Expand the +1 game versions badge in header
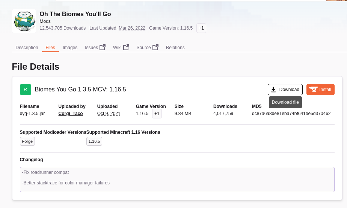Image resolution: width=347 pixels, height=208 pixels. (x=201, y=28)
